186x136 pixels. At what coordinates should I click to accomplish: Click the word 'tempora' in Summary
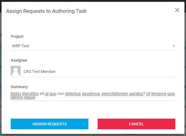[x=159, y=94]
